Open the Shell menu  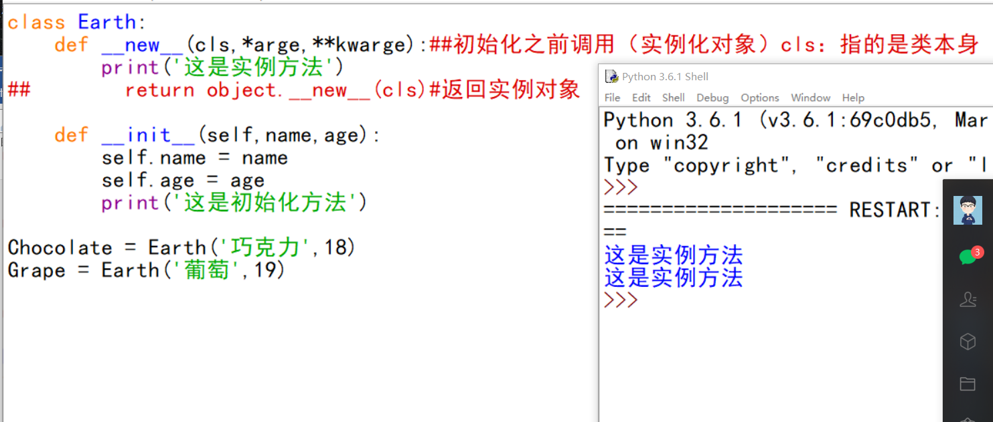pyautogui.click(x=673, y=98)
